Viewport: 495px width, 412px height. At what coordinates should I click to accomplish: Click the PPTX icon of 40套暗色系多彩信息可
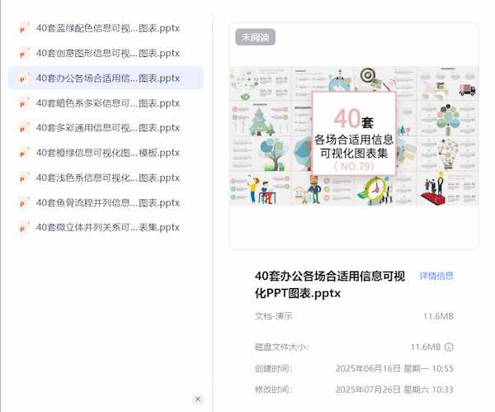pos(24,103)
